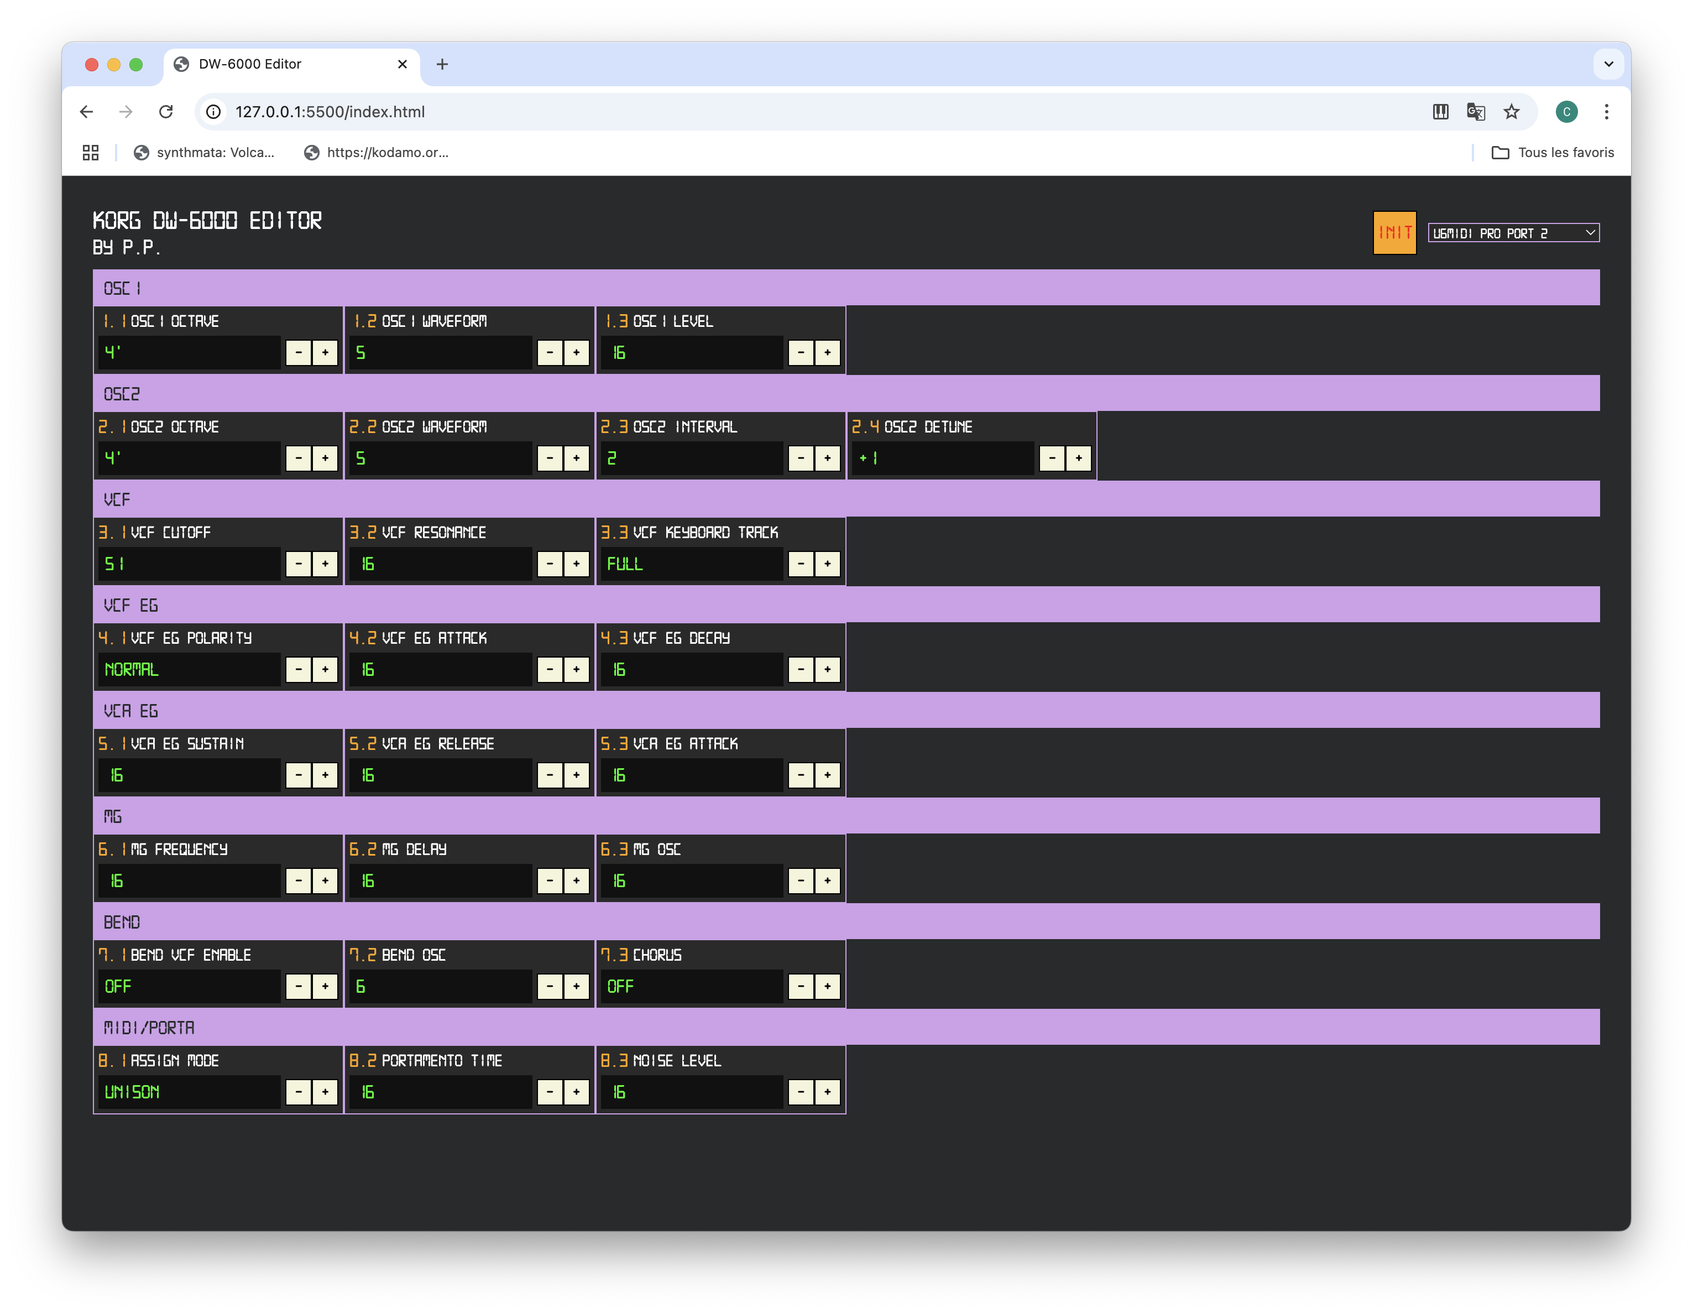1693x1313 pixels.
Task: Decrease VCF EG Attack value
Action: coord(550,669)
